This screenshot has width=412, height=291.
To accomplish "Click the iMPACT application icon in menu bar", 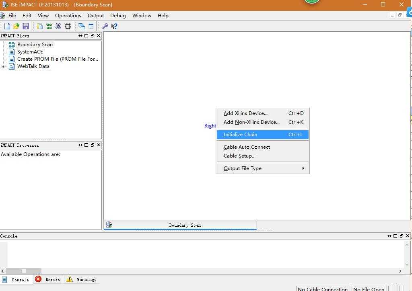I will coord(3,16).
